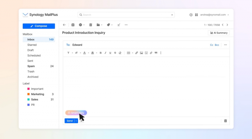Toggle underline formatting in editor

click(110, 53)
